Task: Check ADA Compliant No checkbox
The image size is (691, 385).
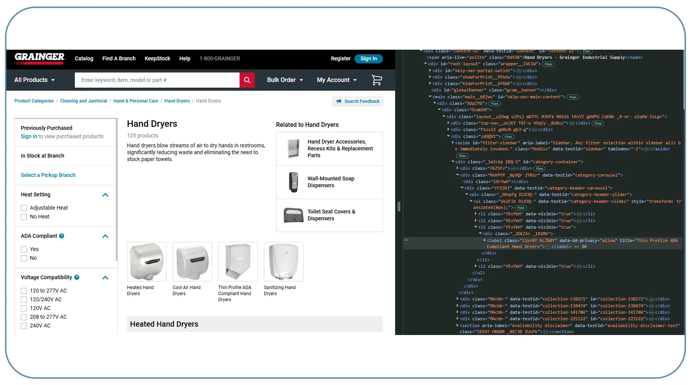Action: pos(24,258)
